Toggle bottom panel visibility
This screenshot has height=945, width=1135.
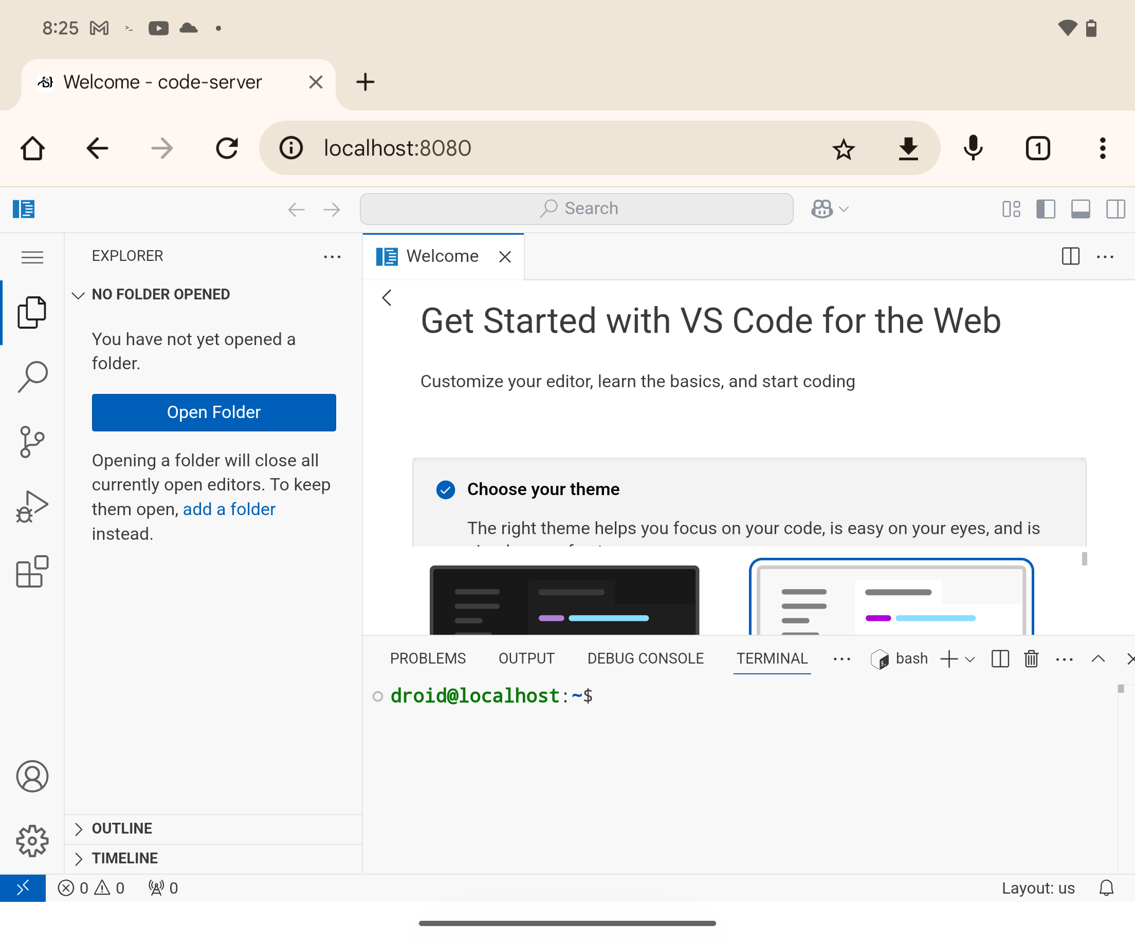pyautogui.click(x=1080, y=209)
